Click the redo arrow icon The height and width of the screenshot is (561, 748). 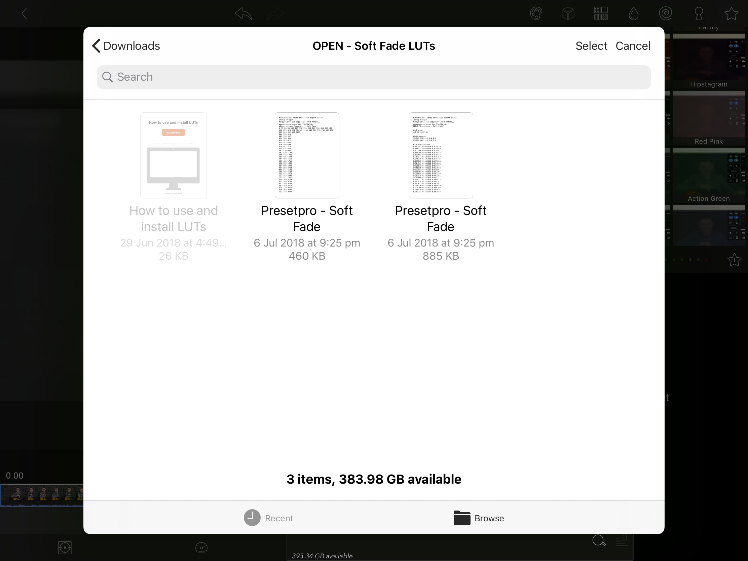pos(275,13)
